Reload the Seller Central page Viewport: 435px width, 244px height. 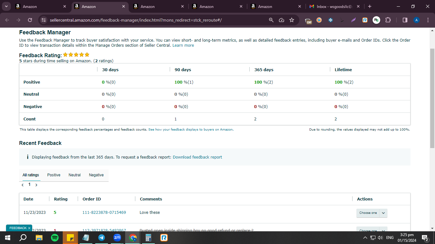click(30, 20)
